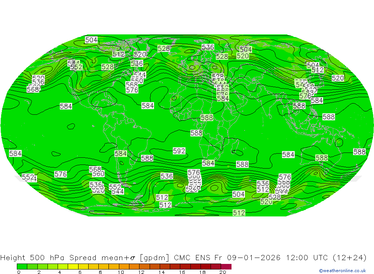374x274 pixels.
Task: Click the "584" contour label in eastern North Pacific
Action: (66, 106)
